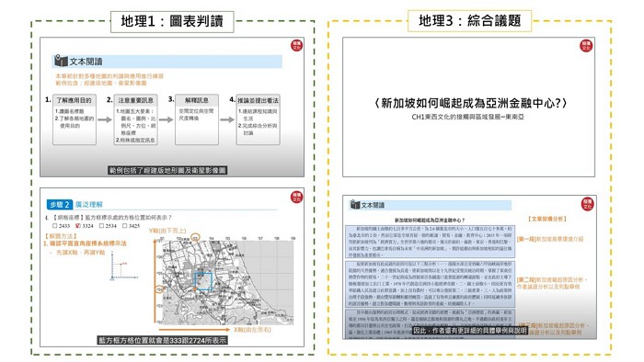This screenshot has width=644, height=362.
Task: Click caption 因此，作者還有更詳細的具體舉例與說明
Action: click(x=470, y=331)
